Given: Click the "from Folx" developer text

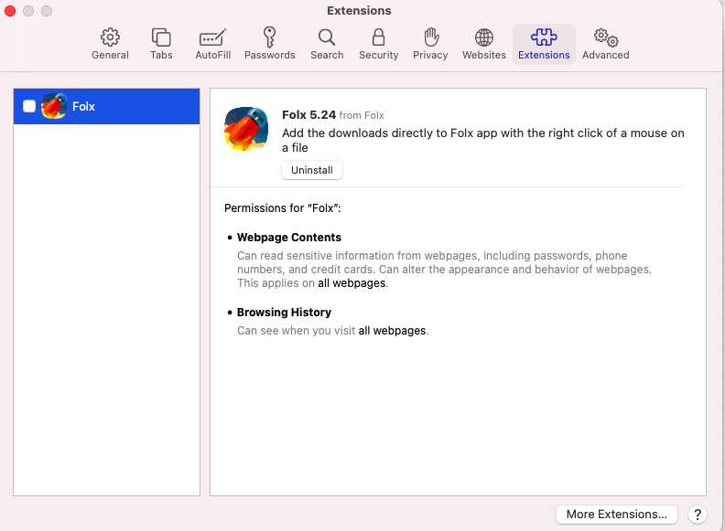Looking at the screenshot, I should tap(362, 115).
